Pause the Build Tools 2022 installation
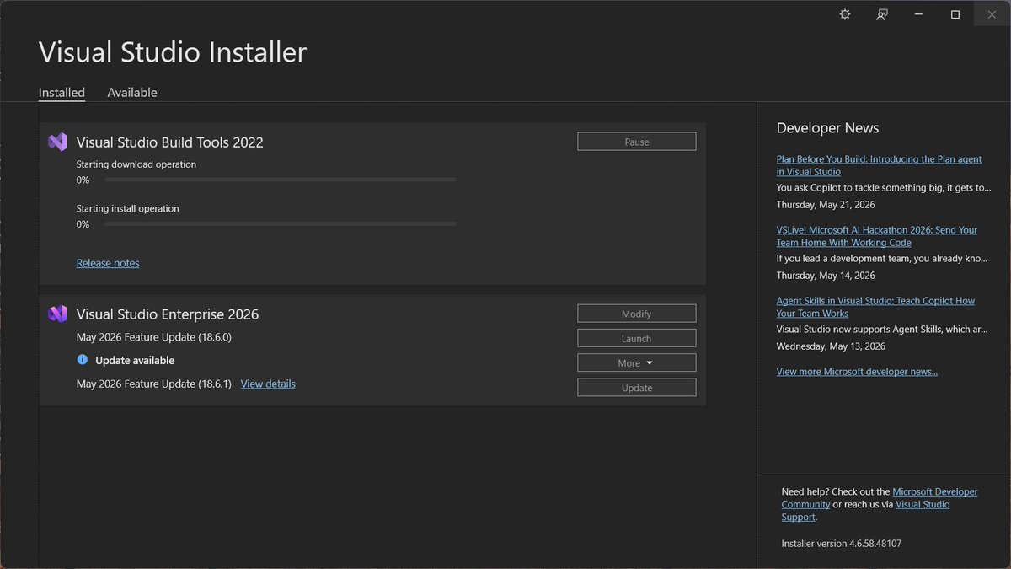Image resolution: width=1011 pixels, height=569 pixels. point(637,142)
